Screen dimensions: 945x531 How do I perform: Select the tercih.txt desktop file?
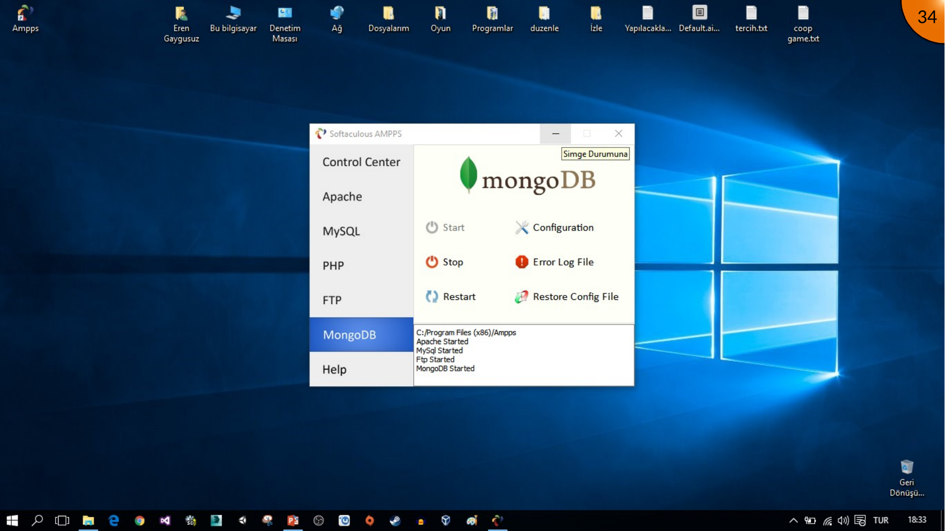751,19
